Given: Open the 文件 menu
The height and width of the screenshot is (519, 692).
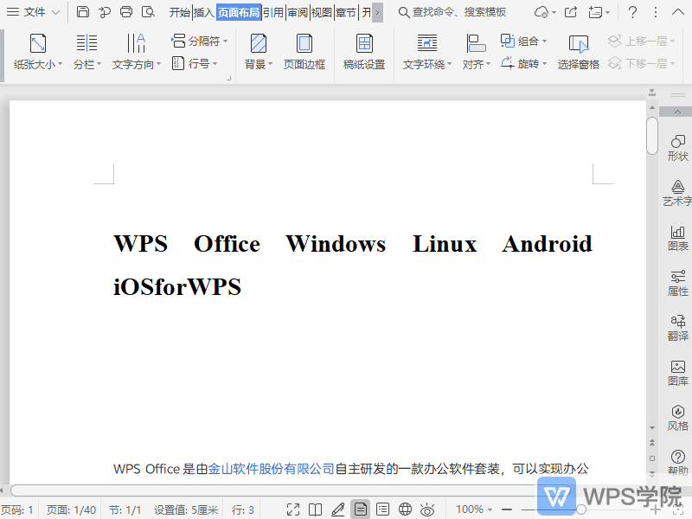Looking at the screenshot, I should 33,12.
